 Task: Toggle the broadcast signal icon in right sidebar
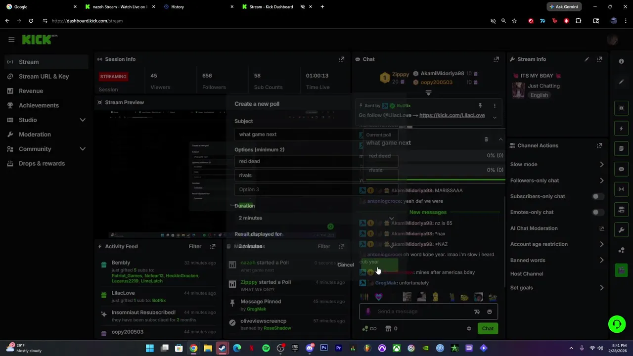(x=622, y=189)
